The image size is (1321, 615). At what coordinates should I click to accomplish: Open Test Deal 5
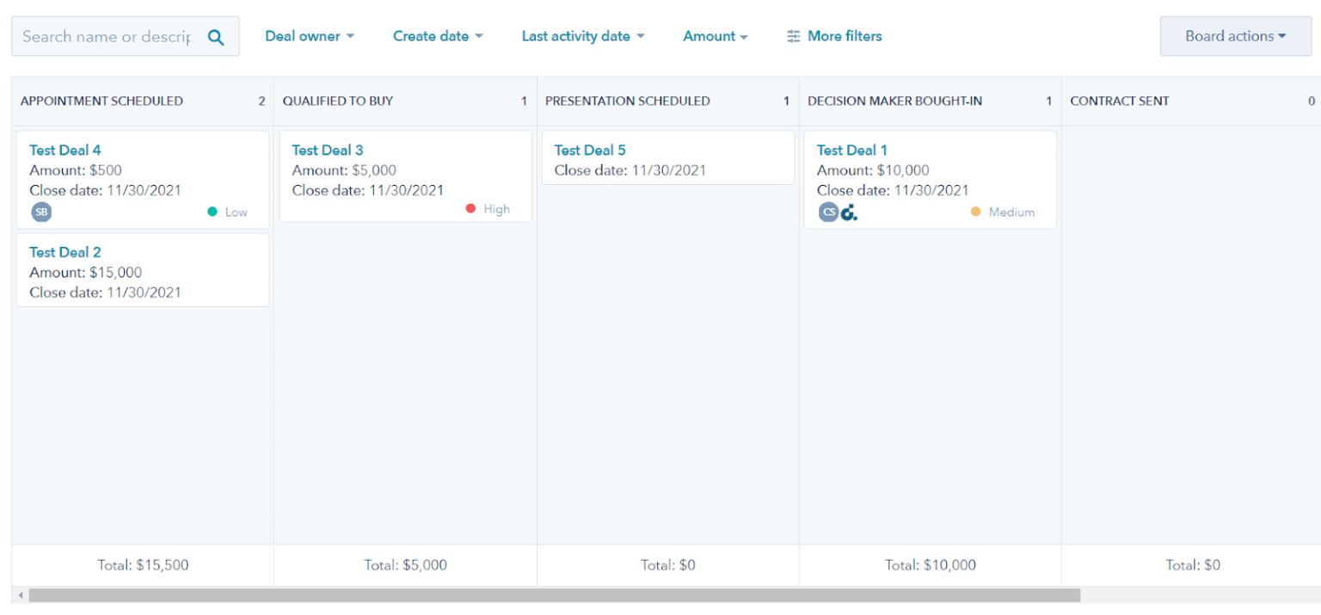pyautogui.click(x=590, y=150)
